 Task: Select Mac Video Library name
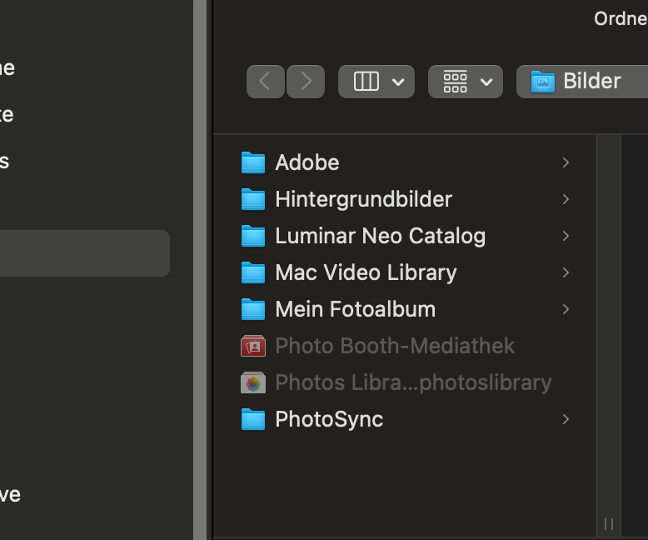coord(366,272)
